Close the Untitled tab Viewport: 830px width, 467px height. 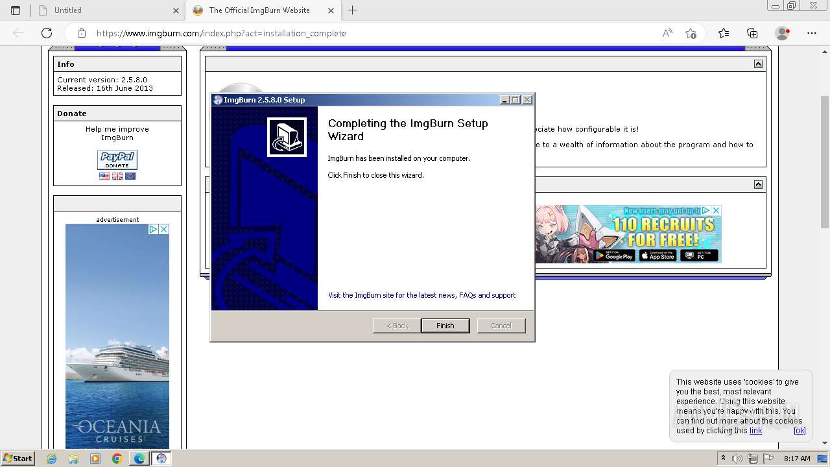tap(176, 10)
